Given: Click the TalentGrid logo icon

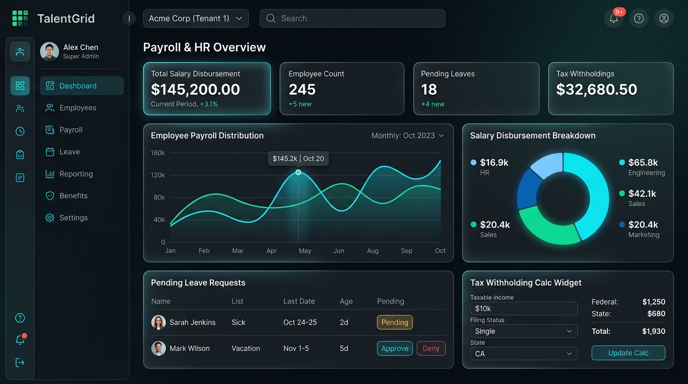Looking at the screenshot, I should (20, 18).
